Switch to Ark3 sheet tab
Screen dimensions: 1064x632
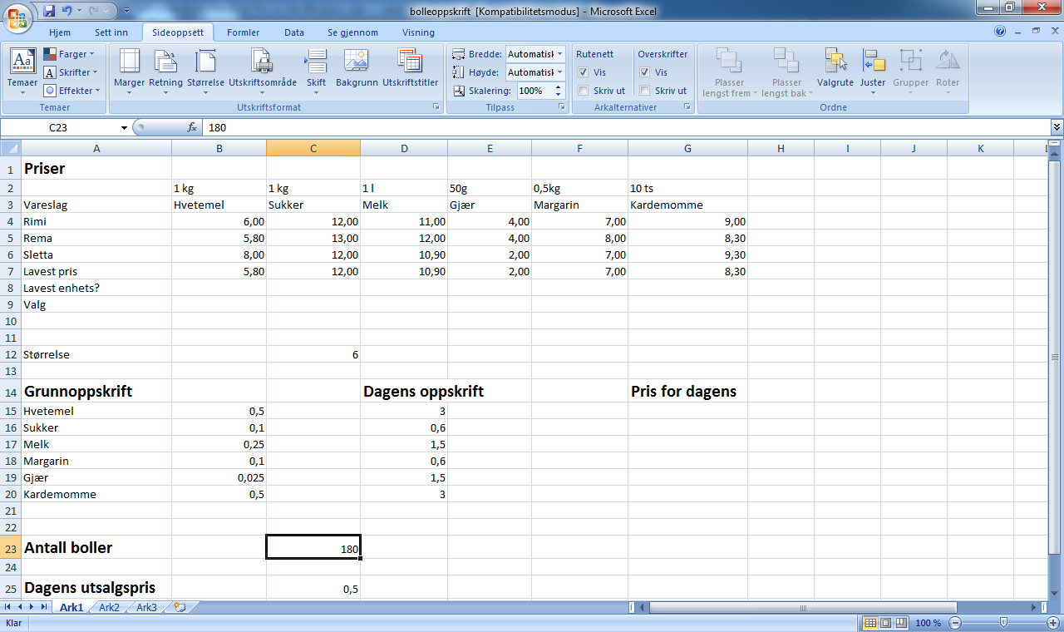point(146,608)
